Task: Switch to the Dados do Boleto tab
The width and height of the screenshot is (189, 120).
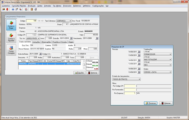Action: coord(25,42)
